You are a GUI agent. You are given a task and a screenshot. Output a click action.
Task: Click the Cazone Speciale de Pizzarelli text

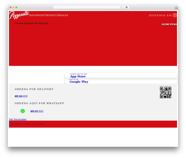(32, 23)
